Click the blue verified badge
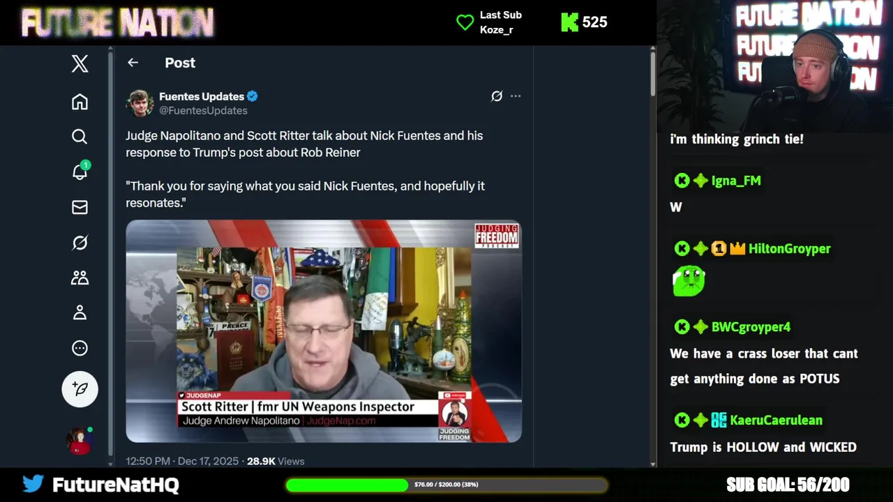Image resolution: width=893 pixels, height=502 pixels. [x=253, y=96]
